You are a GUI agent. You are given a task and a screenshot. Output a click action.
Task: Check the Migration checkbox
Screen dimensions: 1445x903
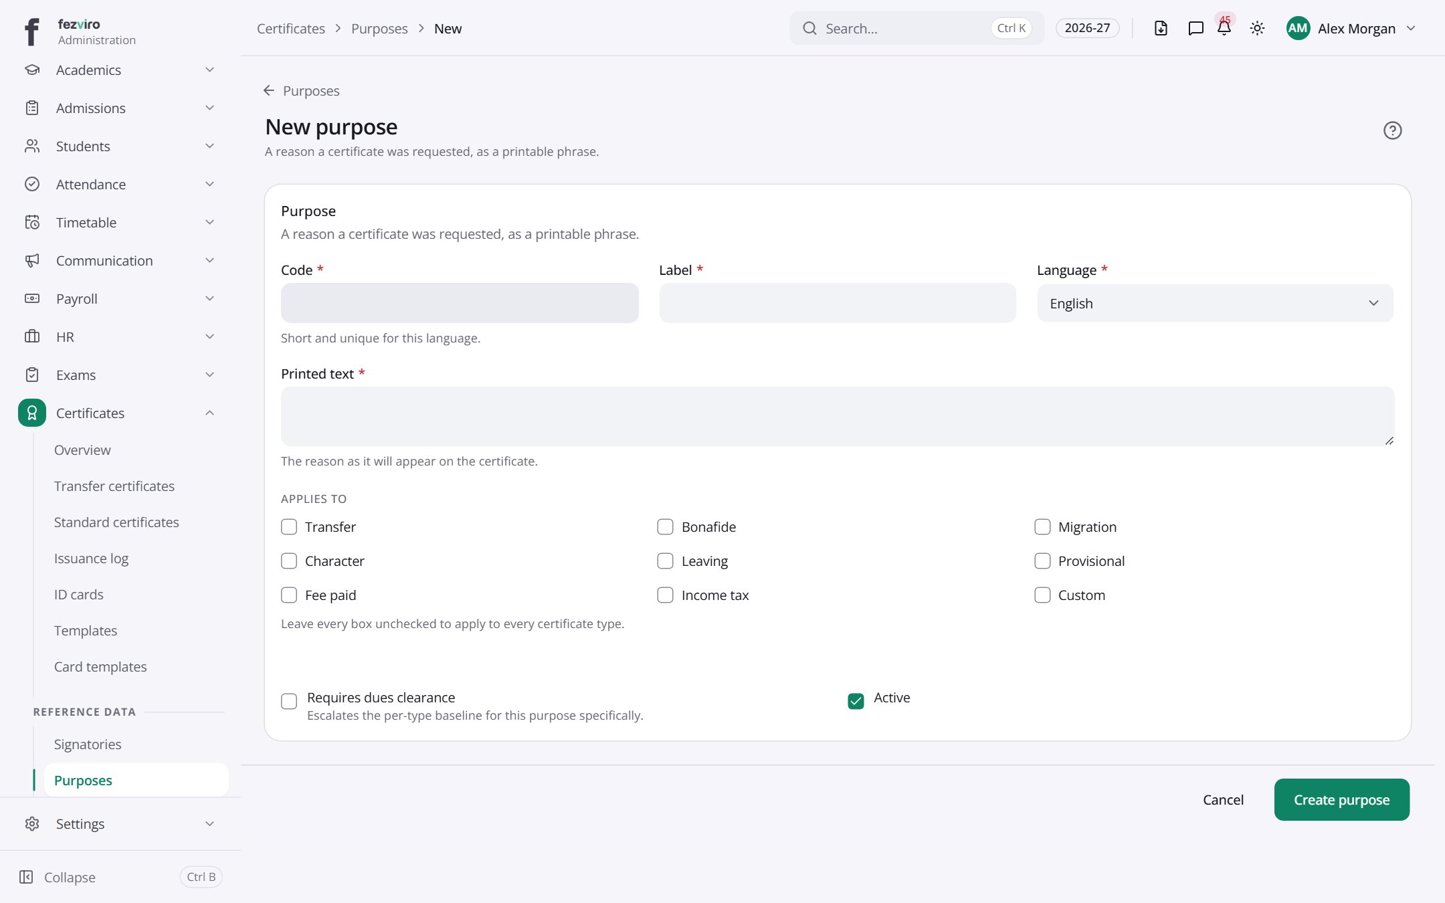click(1042, 527)
